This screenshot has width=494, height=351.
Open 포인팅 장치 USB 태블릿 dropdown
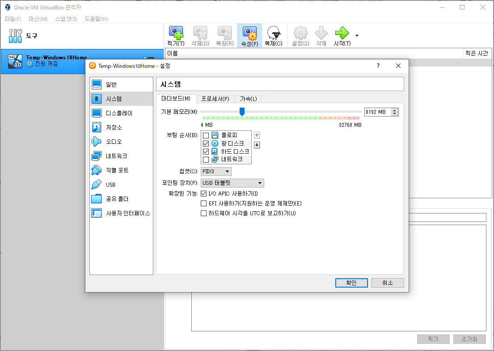tap(232, 183)
